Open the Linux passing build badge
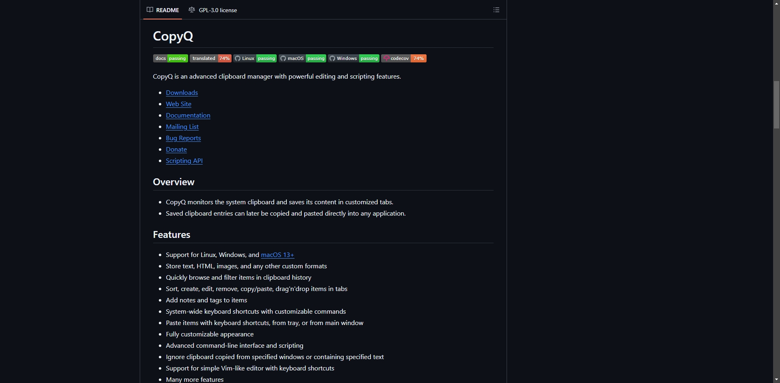The image size is (780, 383). [x=255, y=58]
